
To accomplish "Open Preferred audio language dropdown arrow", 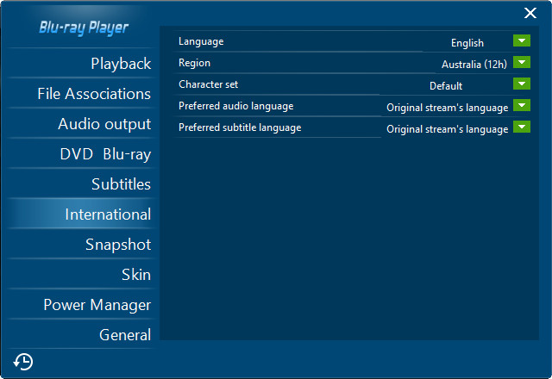I will tap(521, 106).
